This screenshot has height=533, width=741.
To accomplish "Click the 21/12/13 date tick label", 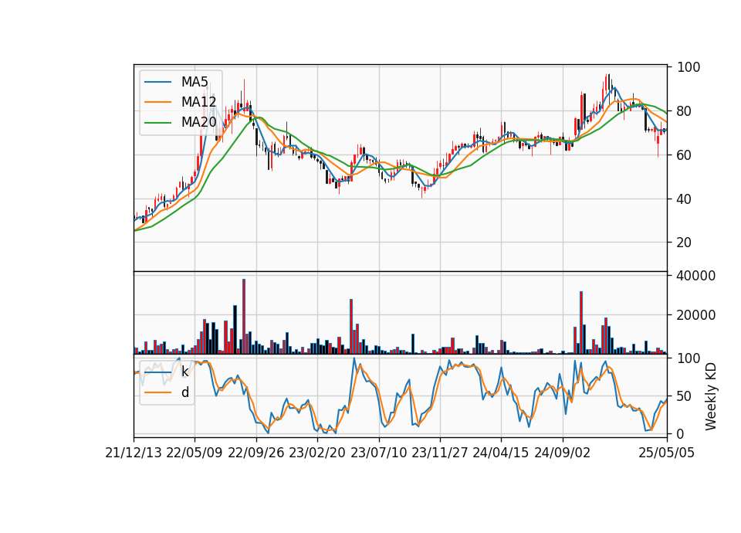I will click(134, 453).
